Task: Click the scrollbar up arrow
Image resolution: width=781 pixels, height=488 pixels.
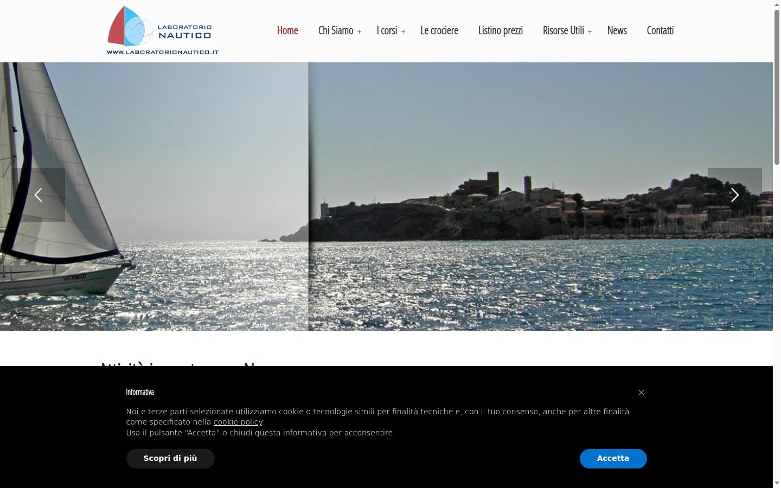Action: tap(777, 4)
